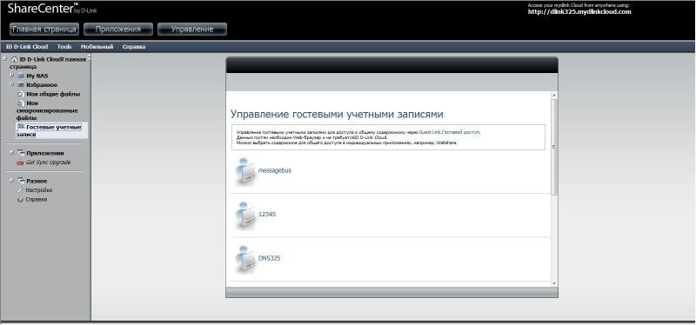Click the home icon of ID D-Link Cloud
This screenshot has height=325, width=696.
(x=14, y=59)
